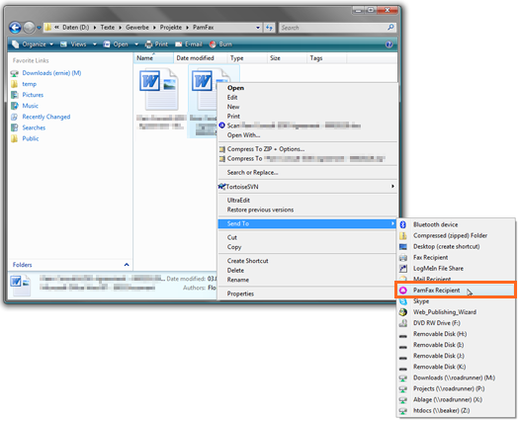The image size is (518, 421).
Task: Click Daten (D:) in the breadcrumb
Action: click(x=76, y=28)
